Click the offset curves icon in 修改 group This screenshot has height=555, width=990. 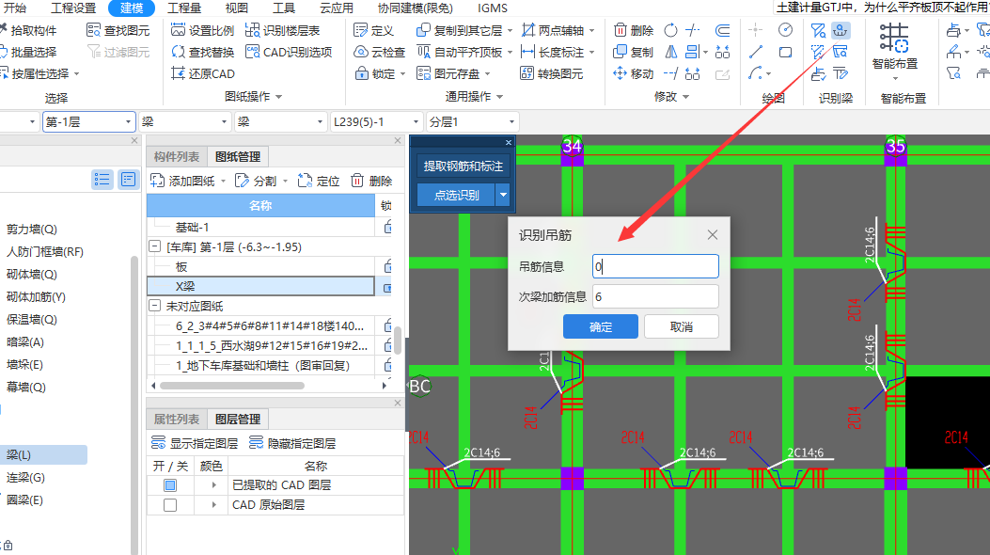pyautogui.click(x=722, y=30)
